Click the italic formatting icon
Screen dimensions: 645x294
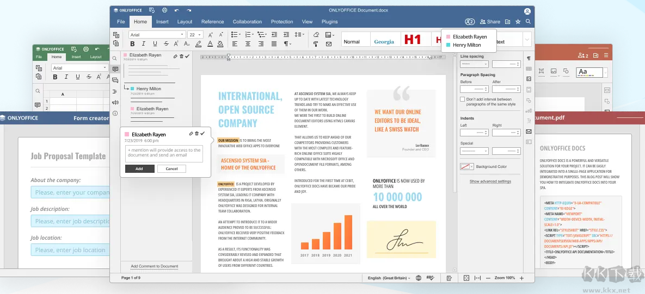click(x=144, y=44)
